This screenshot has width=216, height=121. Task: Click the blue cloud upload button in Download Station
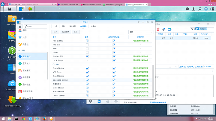coord(201,29)
